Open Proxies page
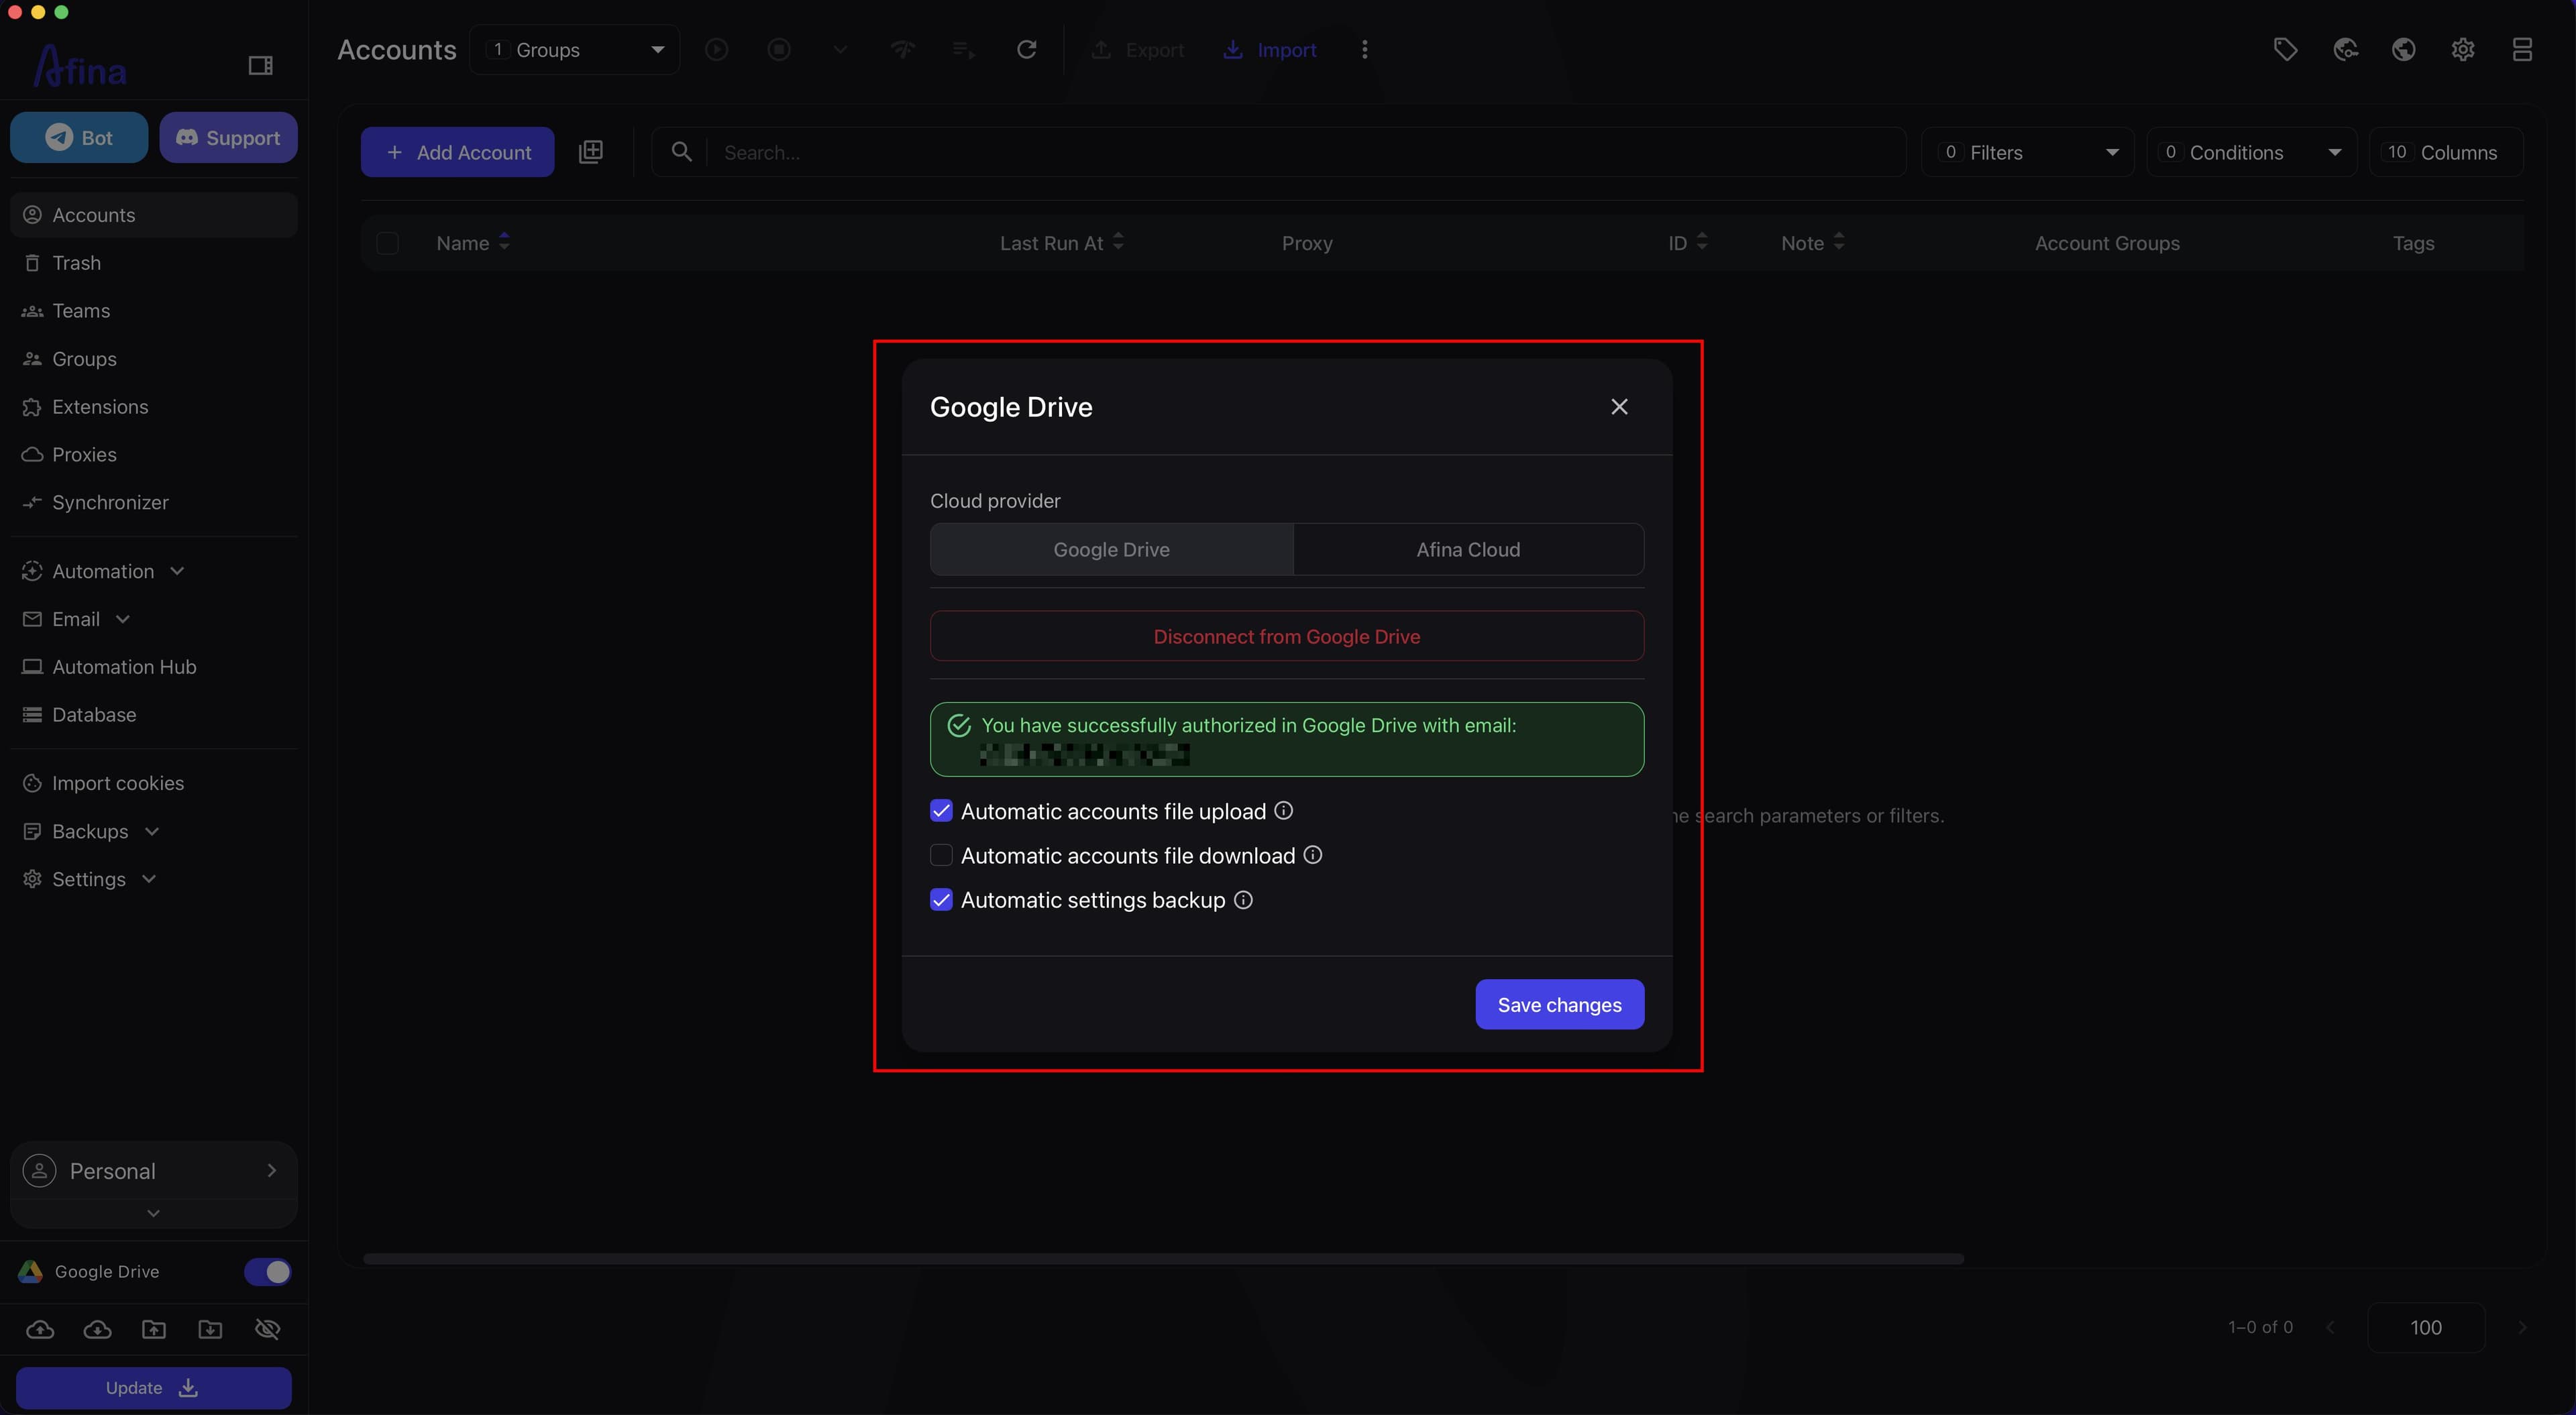 (x=154, y=455)
